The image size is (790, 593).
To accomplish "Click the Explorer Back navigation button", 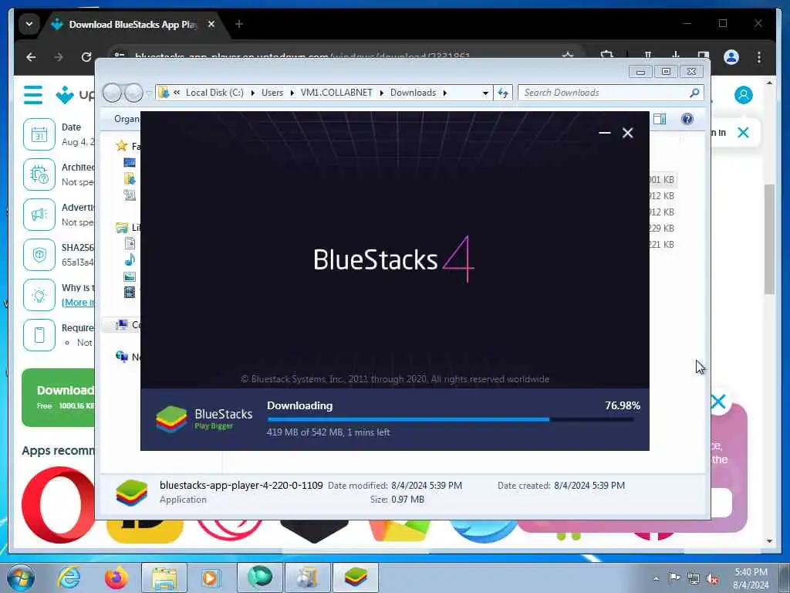I will 113,93.
